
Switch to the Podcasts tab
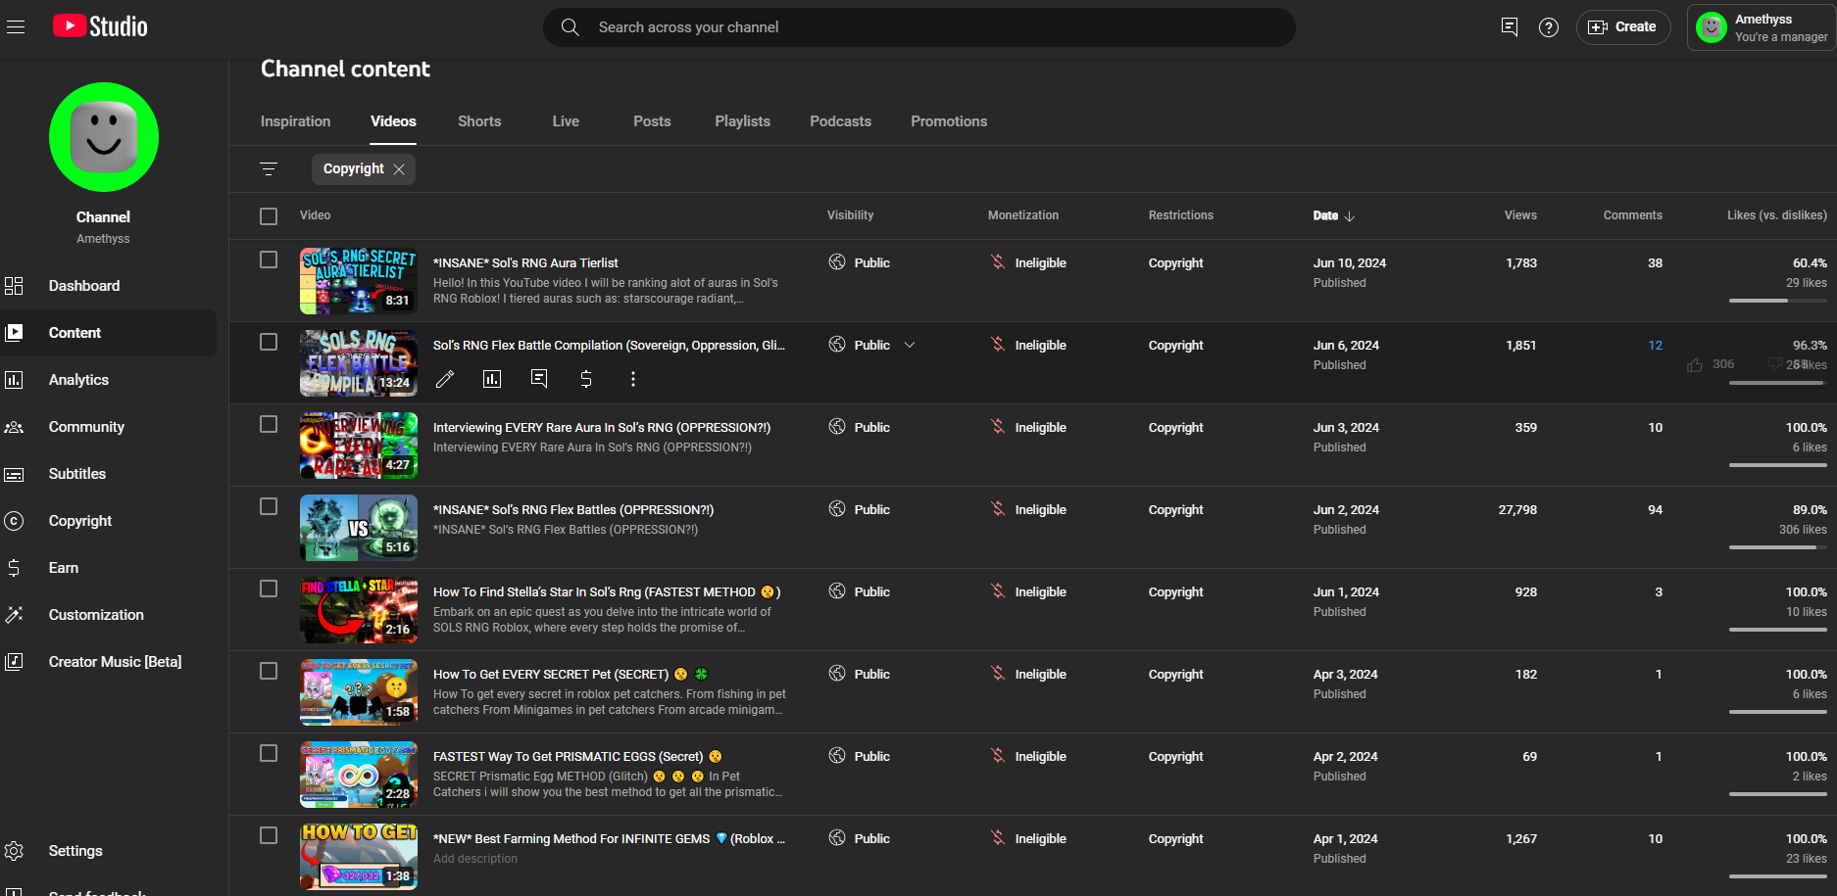(x=840, y=121)
